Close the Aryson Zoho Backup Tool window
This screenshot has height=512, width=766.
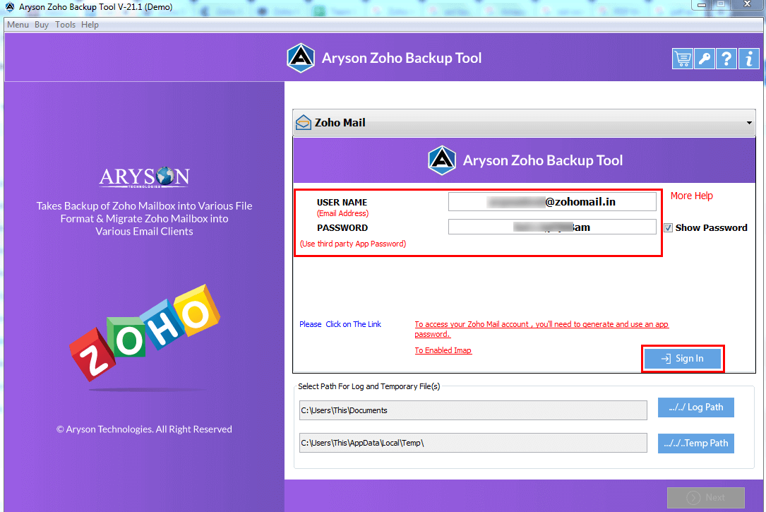coord(748,4)
